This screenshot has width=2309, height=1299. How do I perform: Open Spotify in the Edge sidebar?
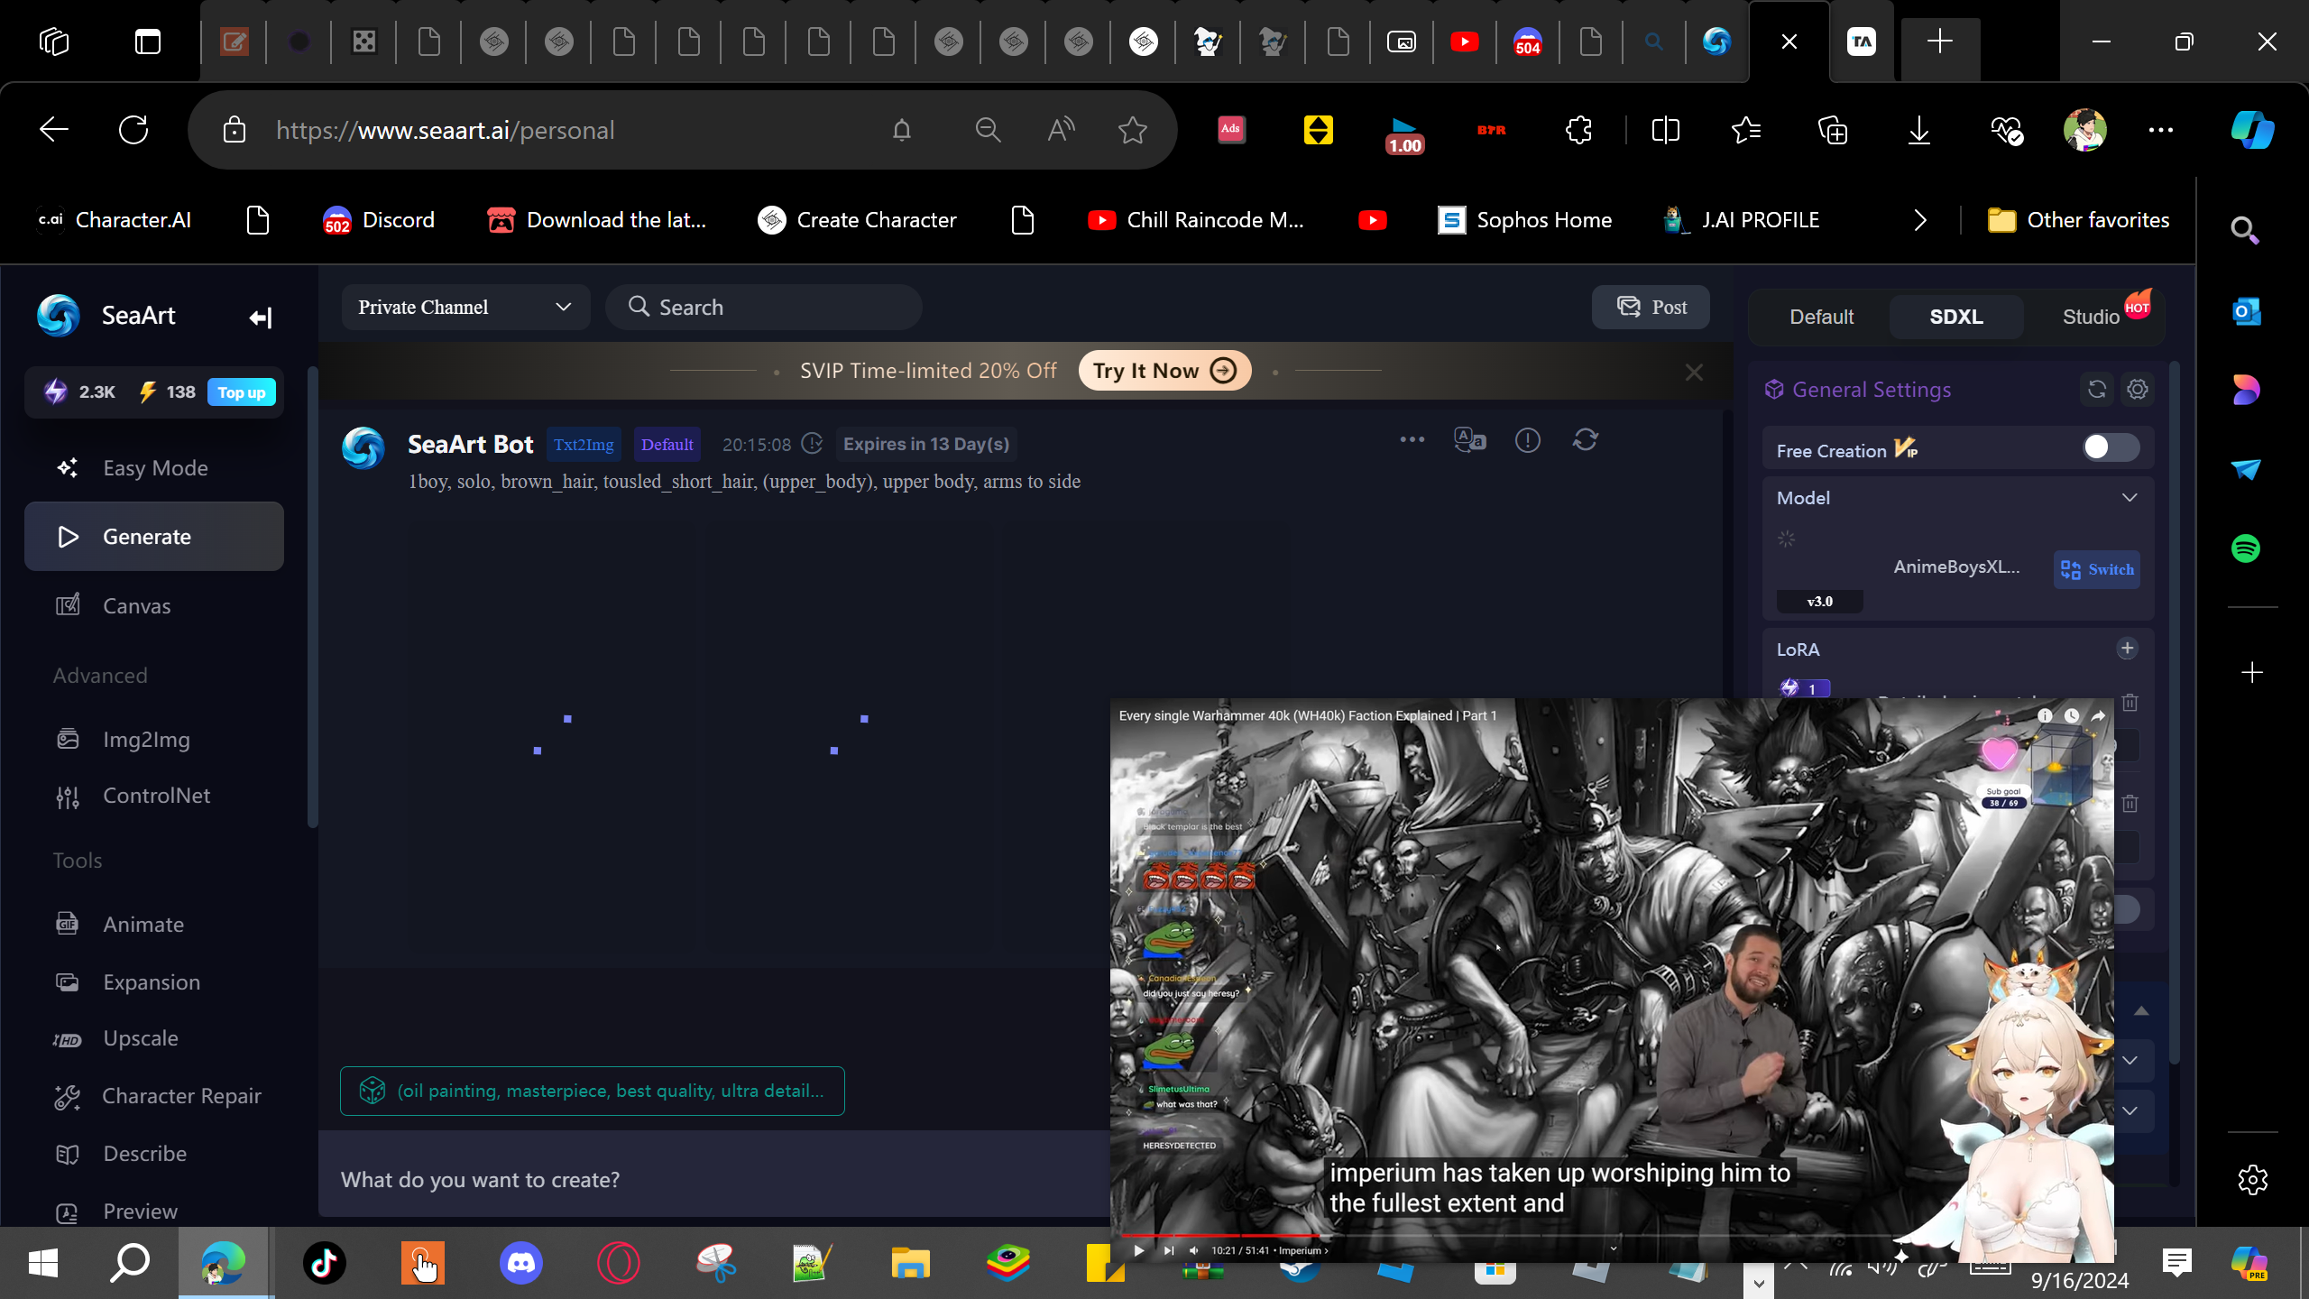[2246, 548]
